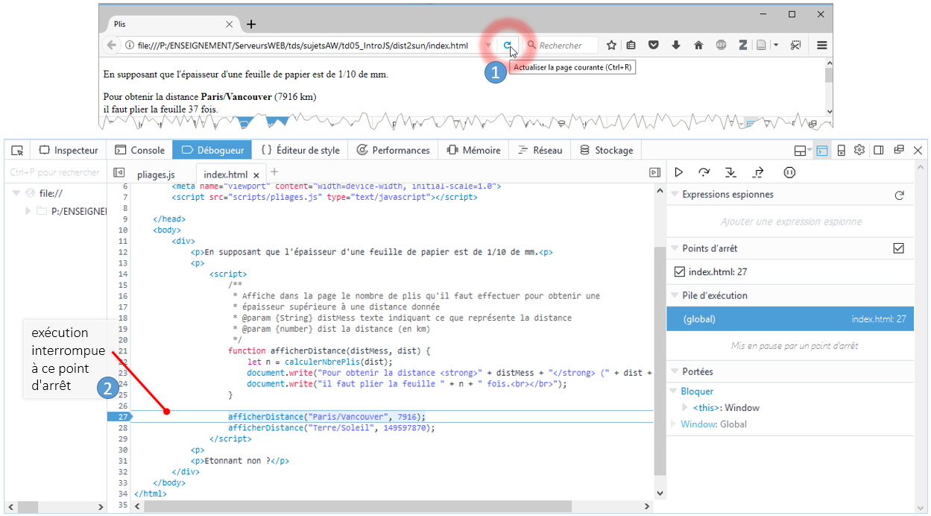Click the Rechercher browser search field
The width and height of the screenshot is (931, 516).
[566, 45]
